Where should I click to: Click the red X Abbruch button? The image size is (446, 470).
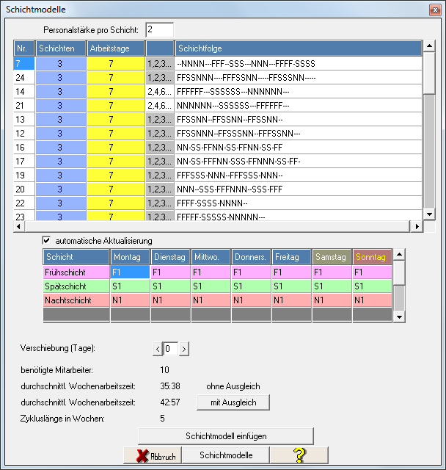click(x=153, y=455)
